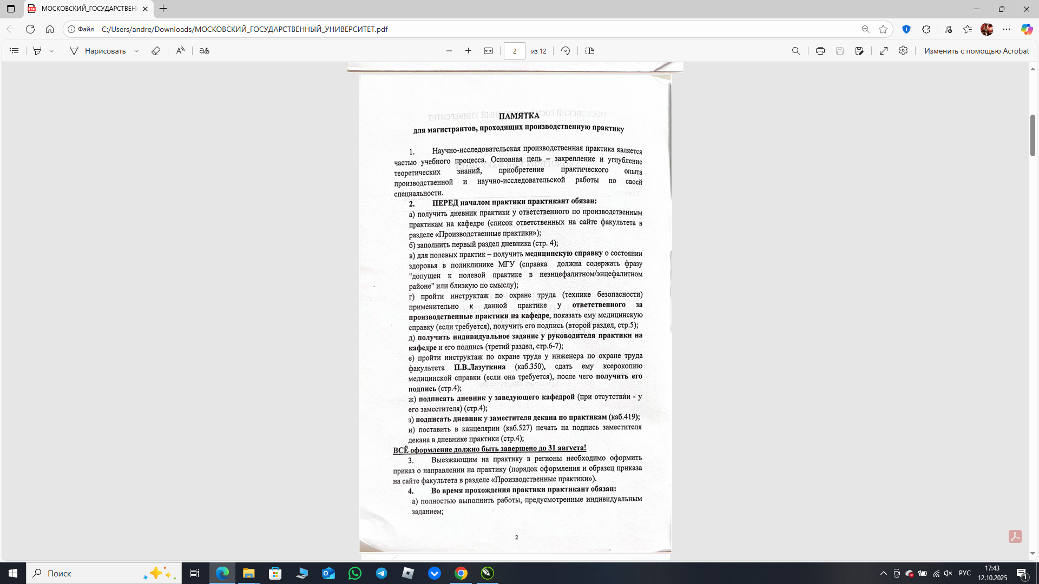
Task: Open search within the PDF document
Action: (795, 50)
